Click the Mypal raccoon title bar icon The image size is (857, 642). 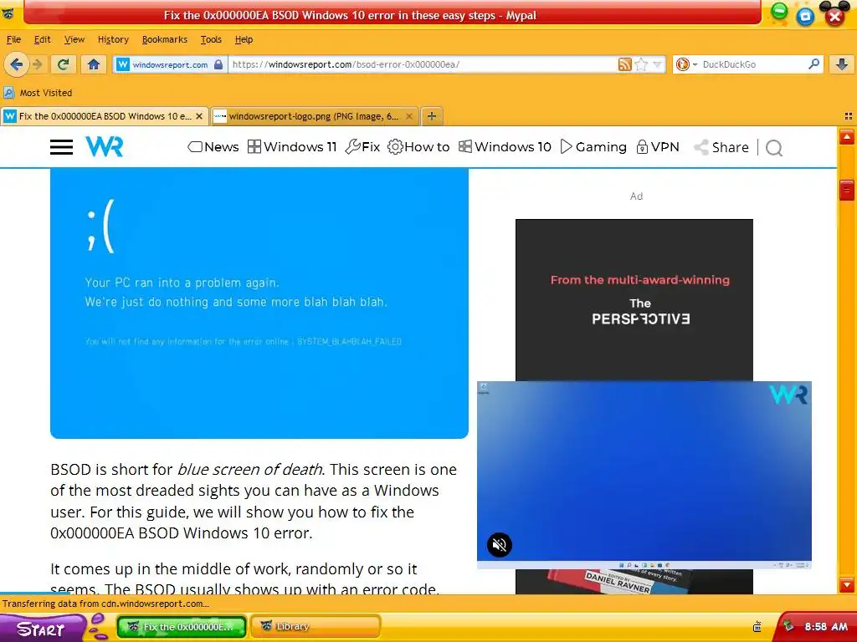[8, 15]
